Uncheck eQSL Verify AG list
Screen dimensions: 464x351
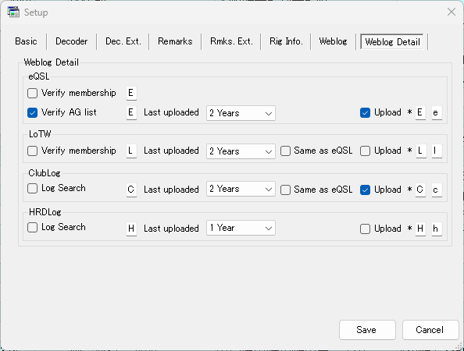coord(32,112)
